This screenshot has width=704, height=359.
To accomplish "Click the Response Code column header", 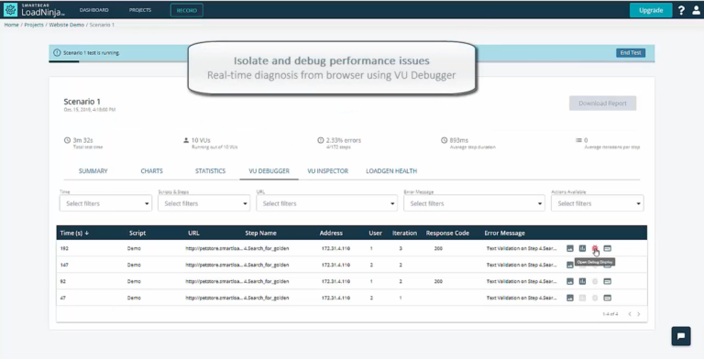I will point(447,233).
